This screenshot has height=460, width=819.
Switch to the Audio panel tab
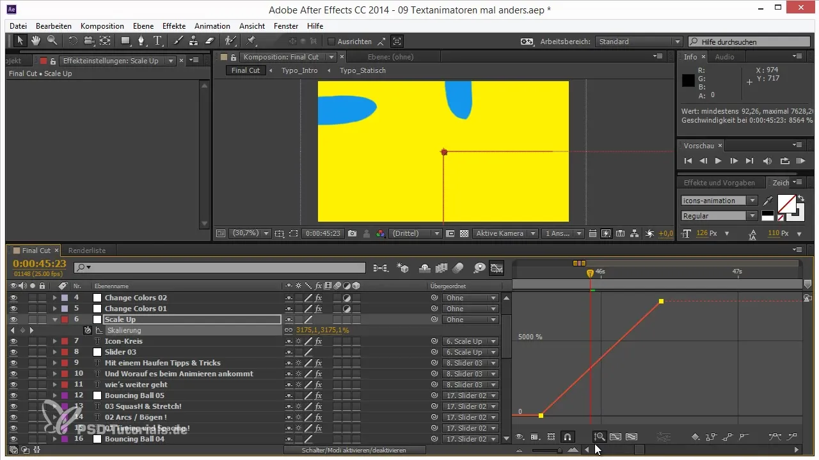pyautogui.click(x=724, y=57)
